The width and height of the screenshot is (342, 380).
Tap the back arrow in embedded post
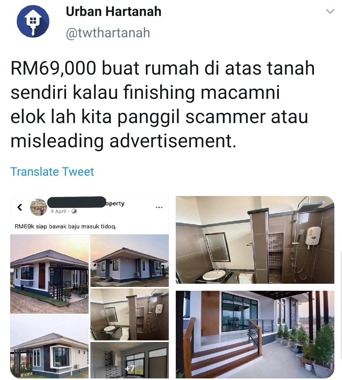(20, 208)
